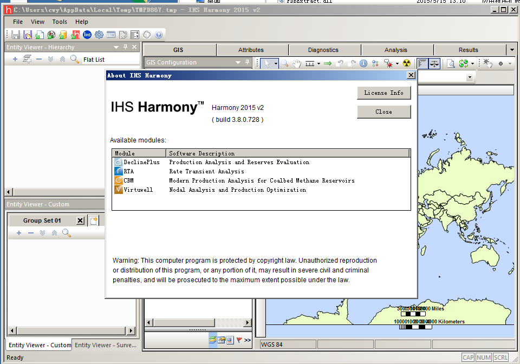Switch to the Diagnostics tab
Image resolution: width=520 pixels, height=364 pixels.
point(323,50)
